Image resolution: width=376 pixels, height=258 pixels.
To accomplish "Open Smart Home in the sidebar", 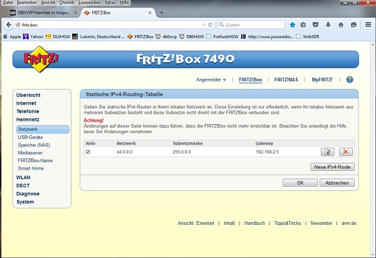I will pyautogui.click(x=31, y=168).
